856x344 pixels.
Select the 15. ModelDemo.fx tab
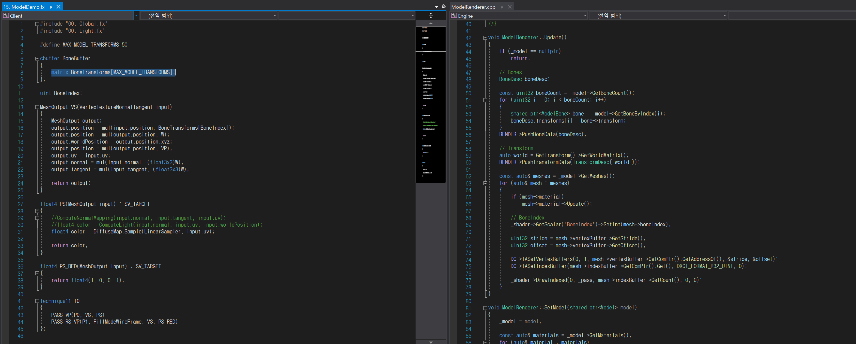click(x=24, y=7)
